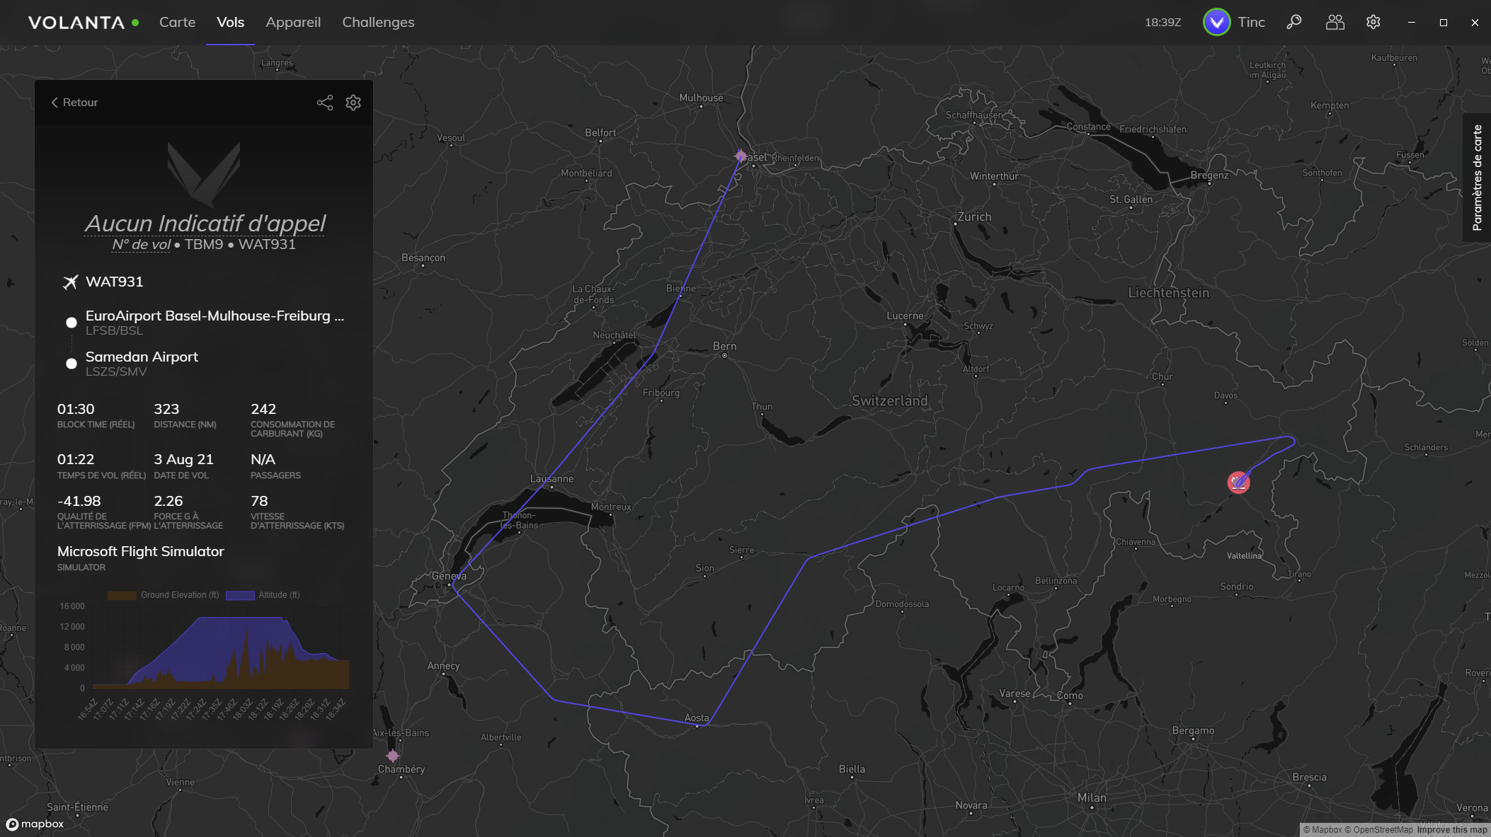This screenshot has height=837, width=1491.
Task: Switch to the Carte tab
Action: pyautogui.click(x=177, y=23)
